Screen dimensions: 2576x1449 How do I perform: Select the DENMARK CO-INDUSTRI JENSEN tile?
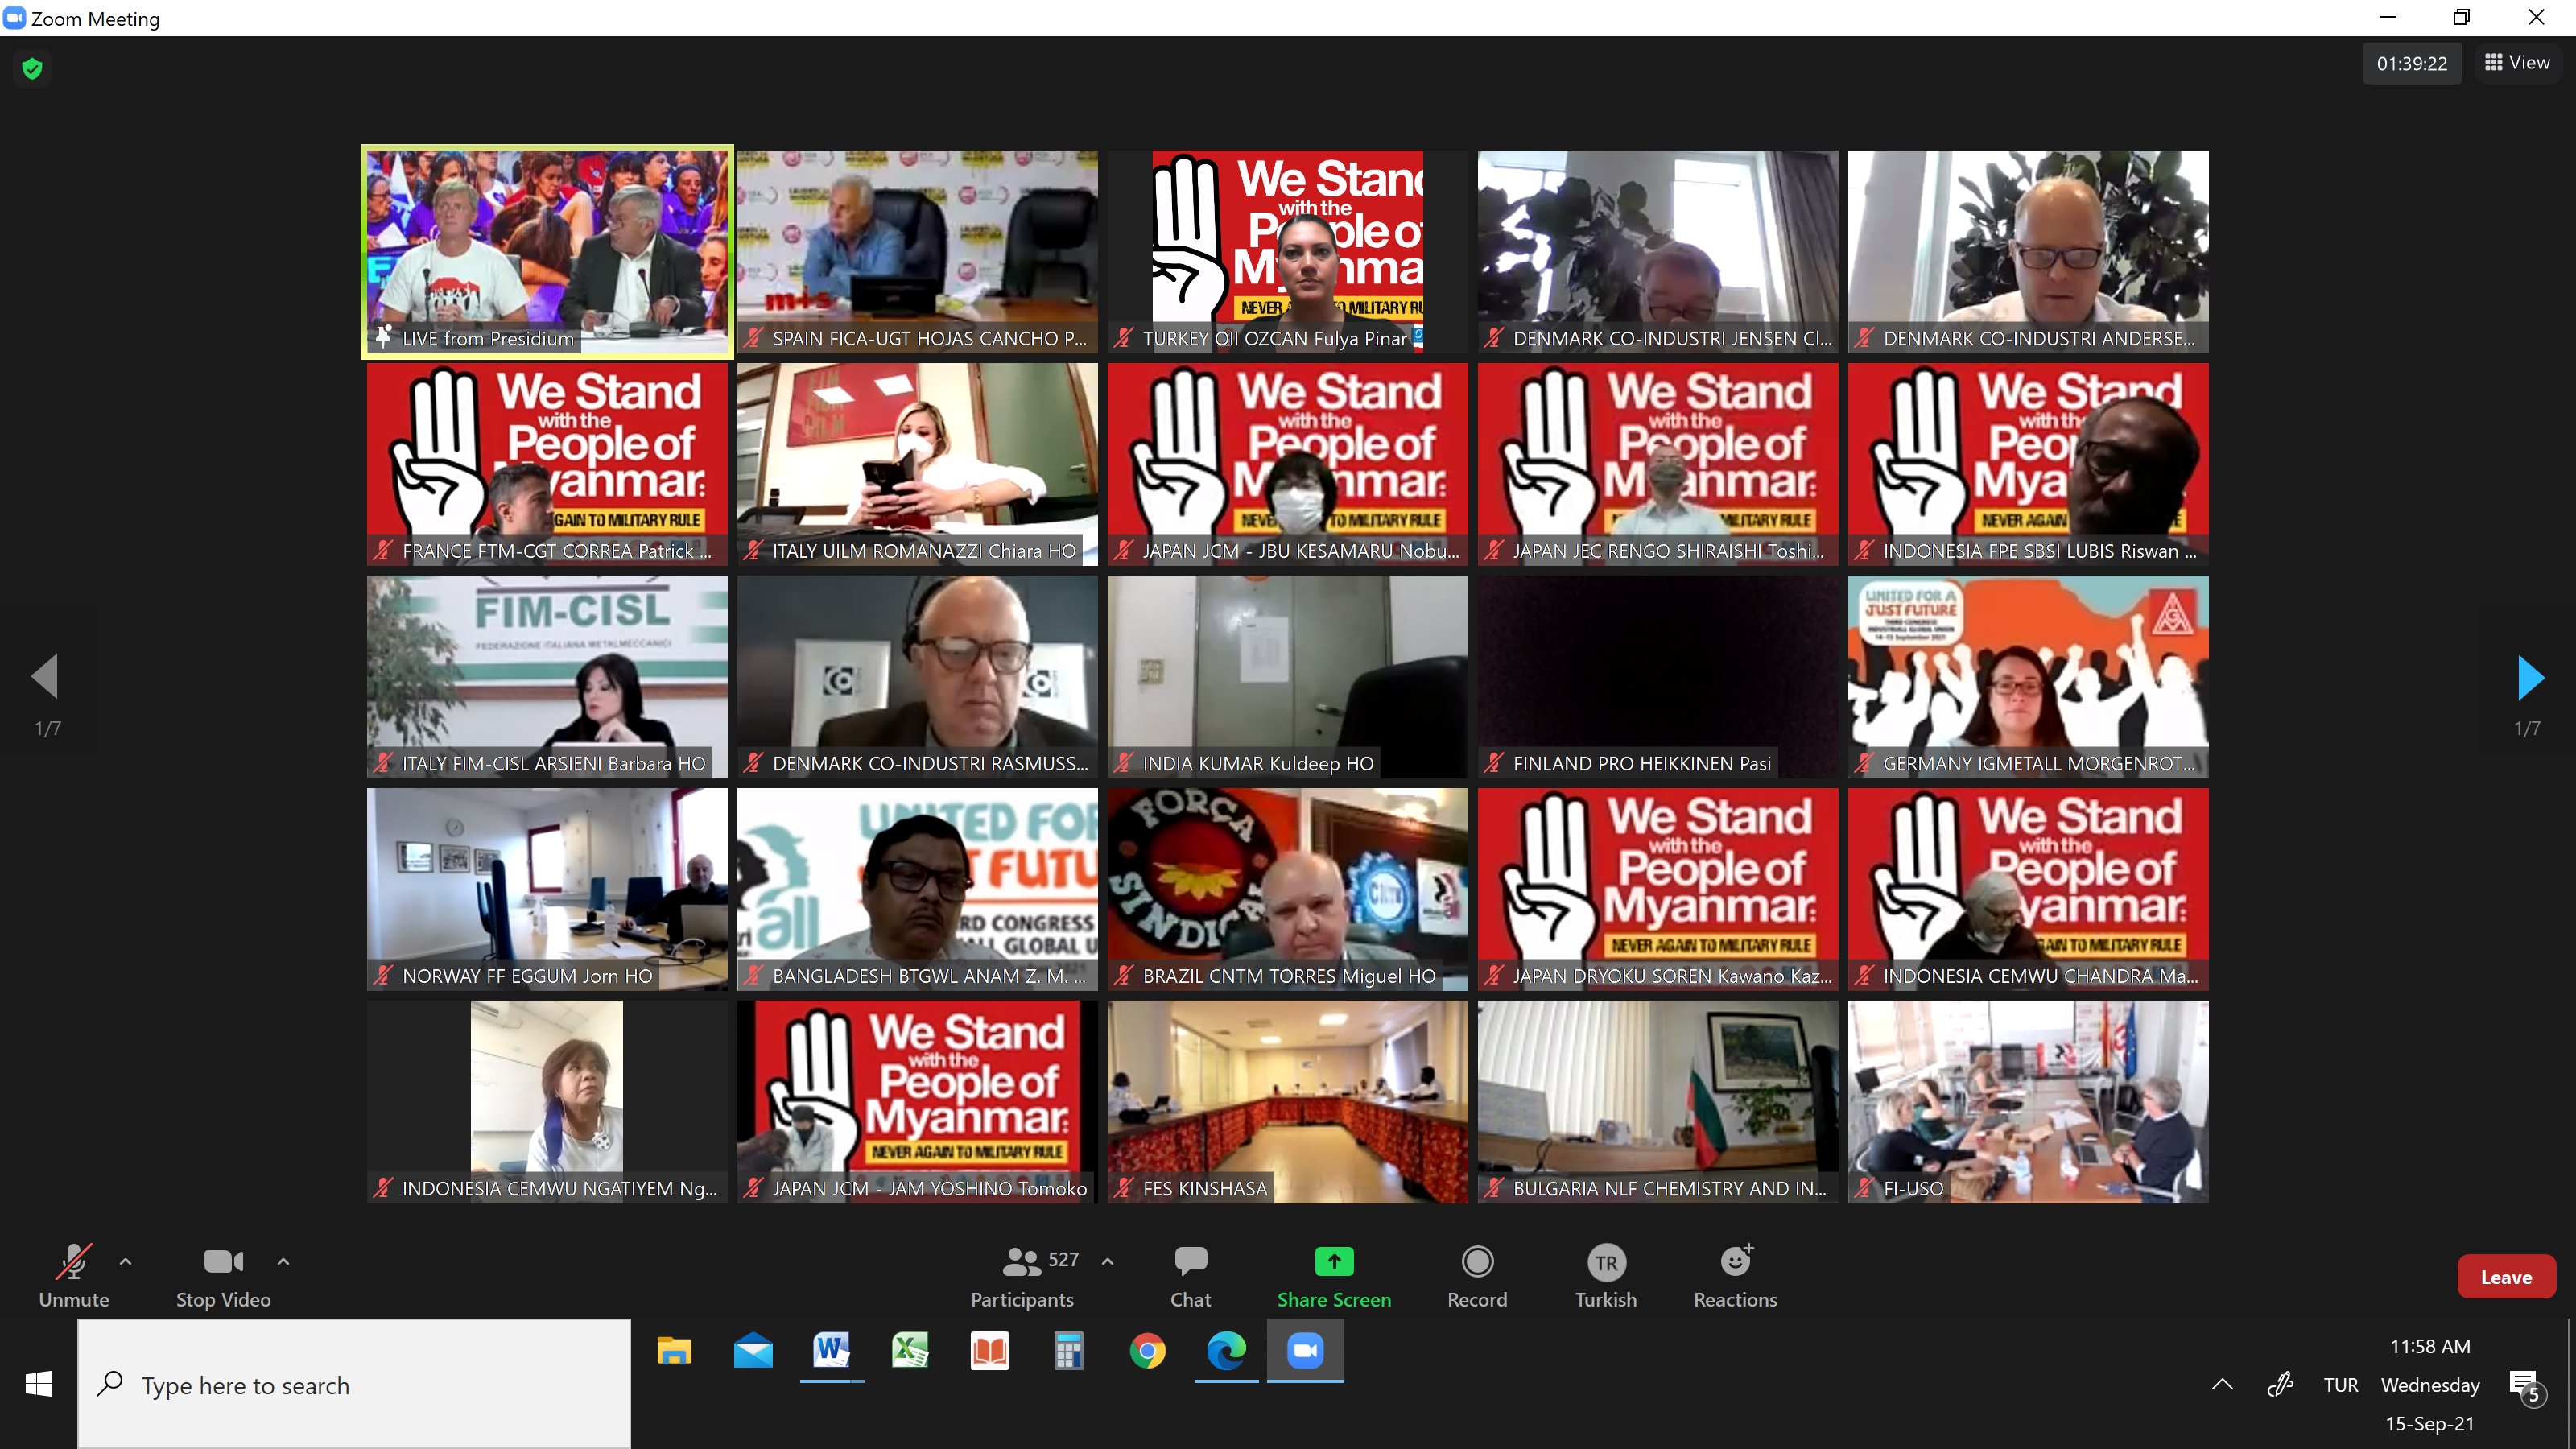pos(1658,252)
